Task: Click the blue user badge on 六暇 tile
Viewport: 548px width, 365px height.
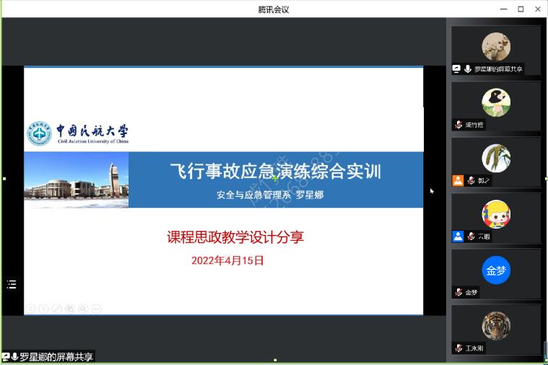Action: [458, 236]
